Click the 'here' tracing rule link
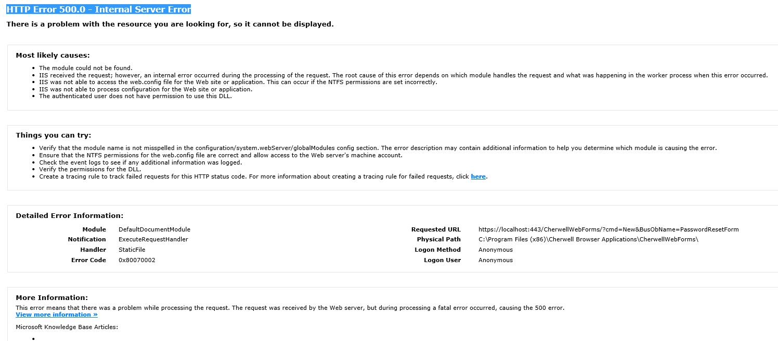 tap(478, 176)
